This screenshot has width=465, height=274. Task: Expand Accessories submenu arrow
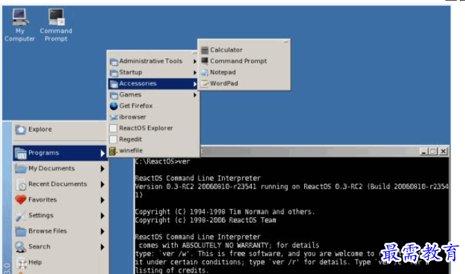[195, 84]
